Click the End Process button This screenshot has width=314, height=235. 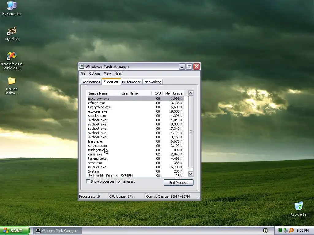point(178,183)
